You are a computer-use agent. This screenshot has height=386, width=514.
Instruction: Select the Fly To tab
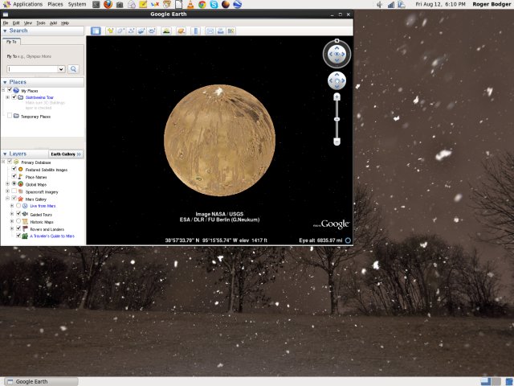pyautogui.click(x=11, y=42)
